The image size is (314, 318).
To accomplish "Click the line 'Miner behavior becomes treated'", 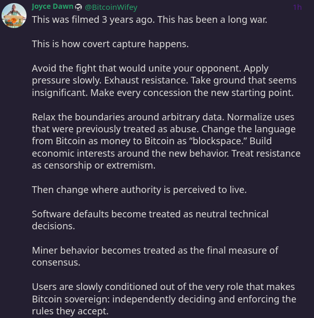I will pos(103,251).
